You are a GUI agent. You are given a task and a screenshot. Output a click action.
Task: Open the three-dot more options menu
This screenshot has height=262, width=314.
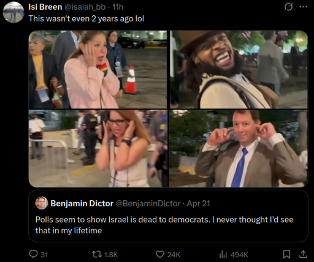[303, 7]
